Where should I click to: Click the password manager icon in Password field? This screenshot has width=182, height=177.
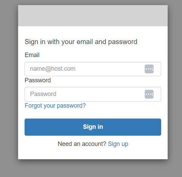click(x=149, y=94)
